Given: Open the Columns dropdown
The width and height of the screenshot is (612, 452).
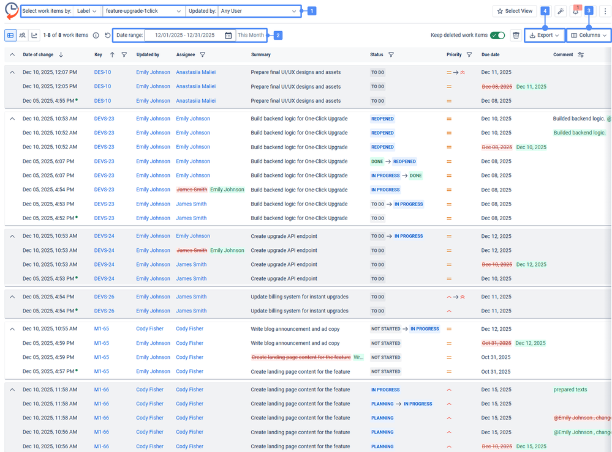Looking at the screenshot, I should (587, 35).
